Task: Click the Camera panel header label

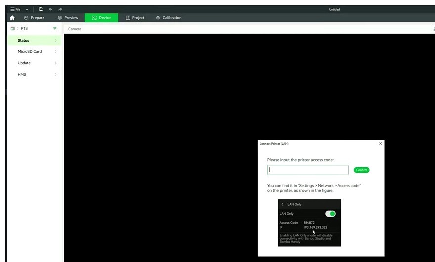Action: [75, 29]
